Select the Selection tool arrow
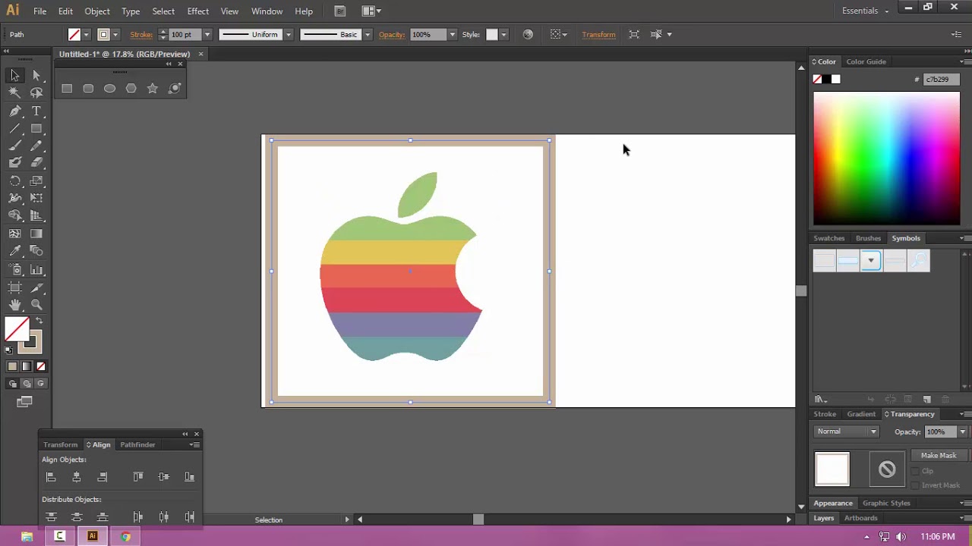Screen dimensions: 972x546 point(14,75)
